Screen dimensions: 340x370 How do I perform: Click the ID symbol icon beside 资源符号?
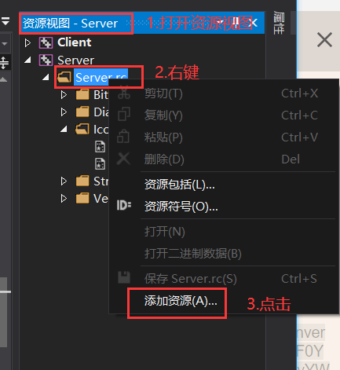[x=124, y=205]
